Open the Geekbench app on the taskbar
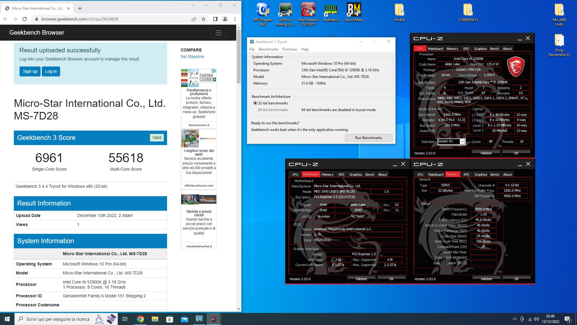This screenshot has height=325, width=577. tap(199, 319)
